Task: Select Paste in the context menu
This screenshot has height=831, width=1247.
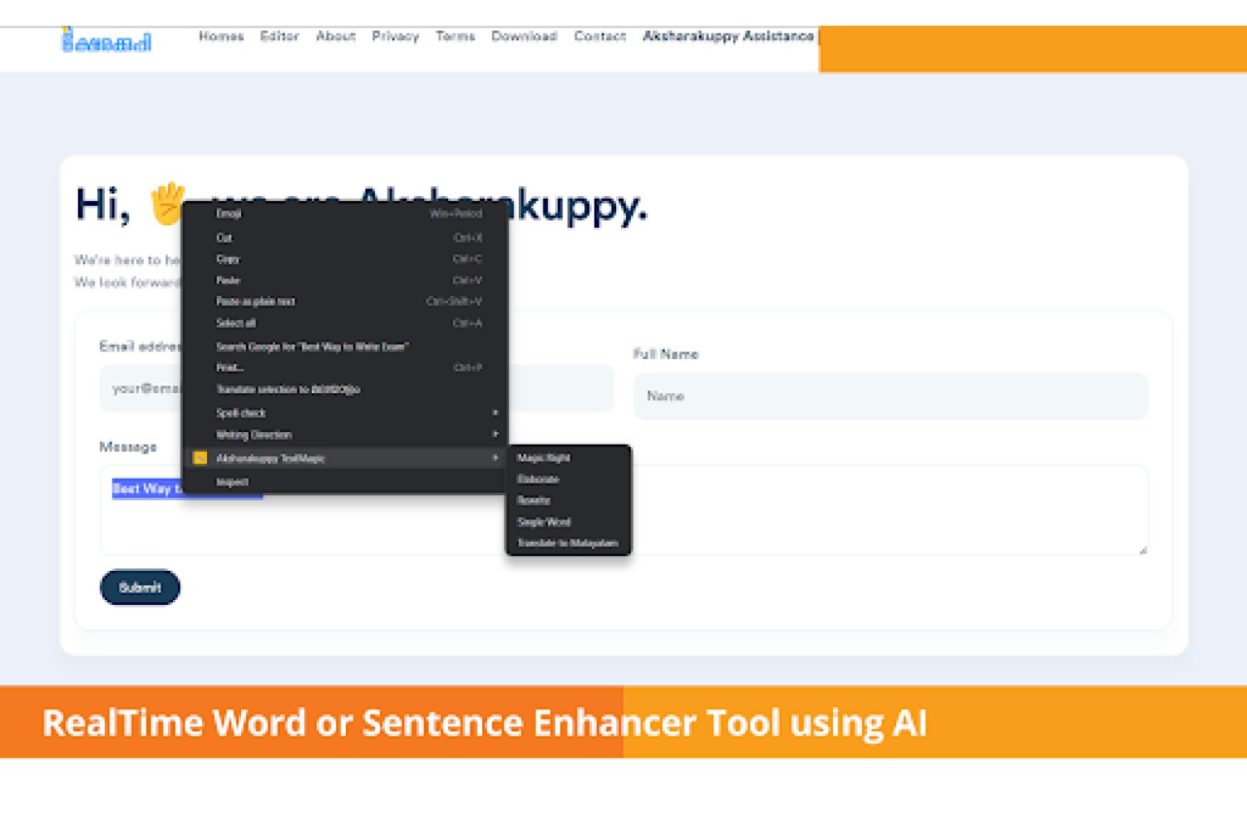Action: (x=344, y=280)
